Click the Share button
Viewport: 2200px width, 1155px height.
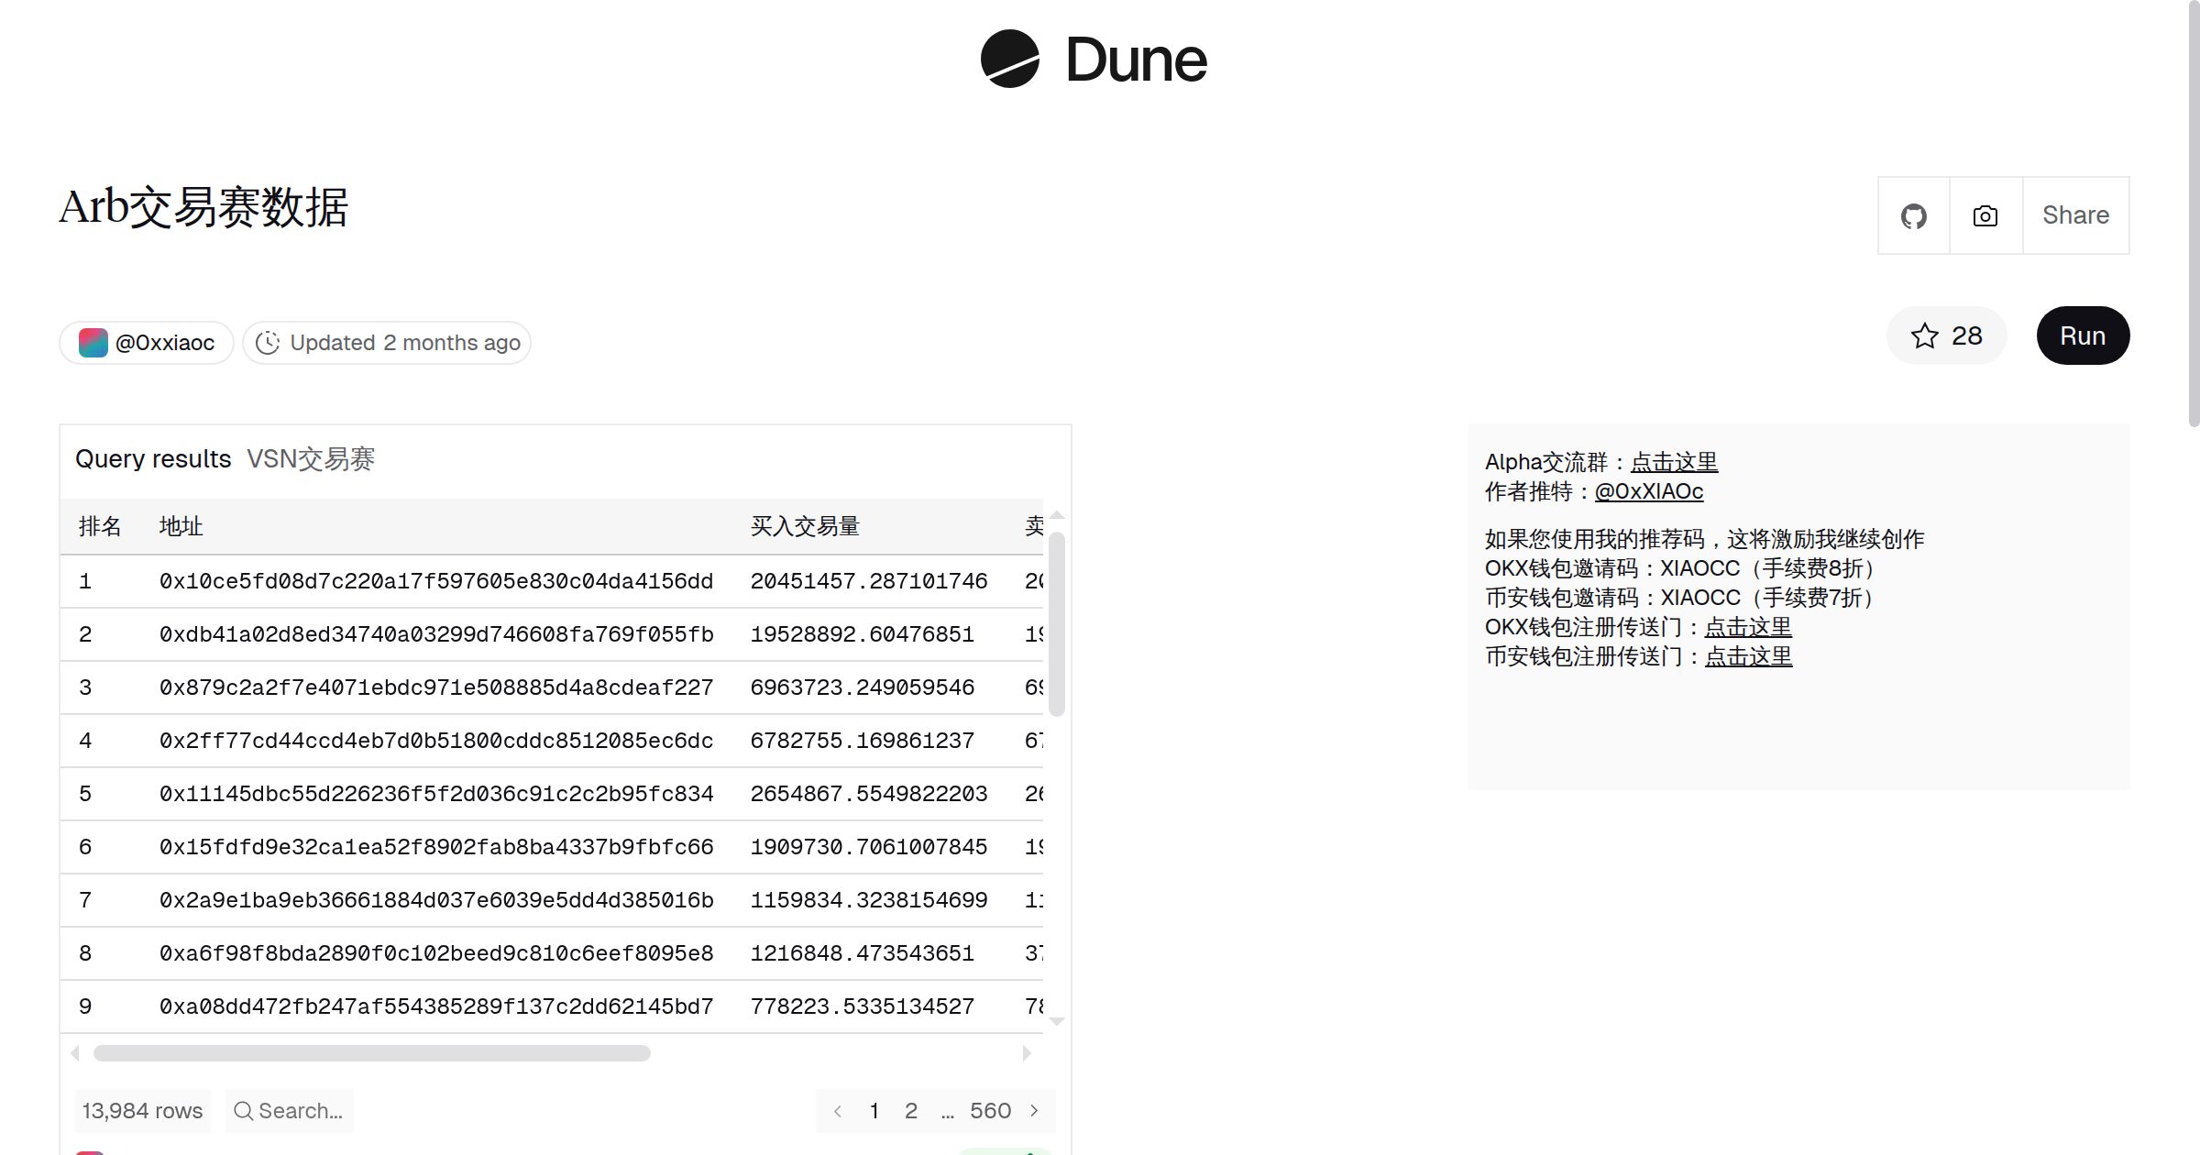coord(2075,215)
